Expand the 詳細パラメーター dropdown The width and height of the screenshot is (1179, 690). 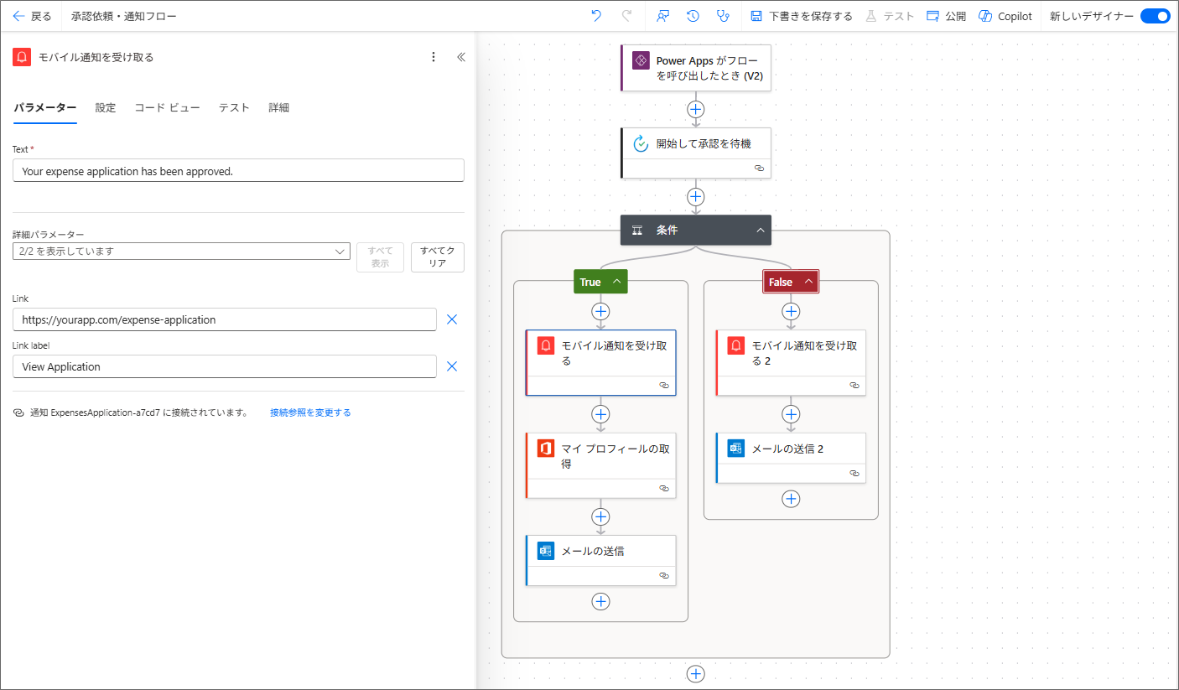point(181,252)
